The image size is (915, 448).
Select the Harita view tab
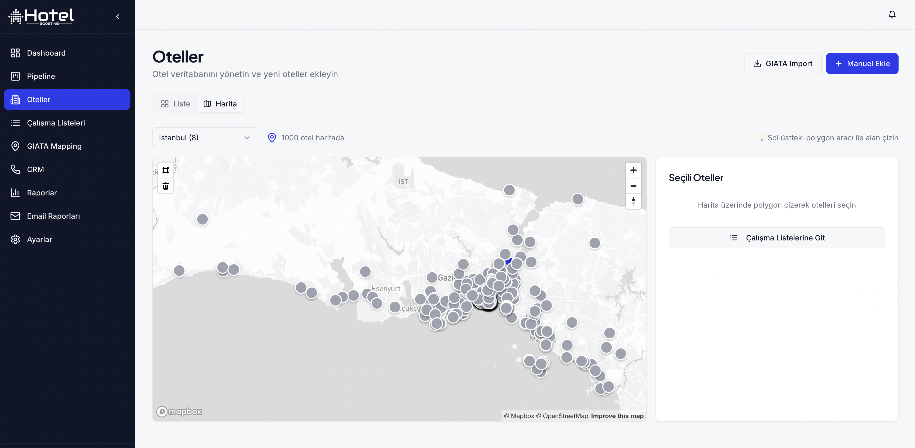[x=220, y=104]
